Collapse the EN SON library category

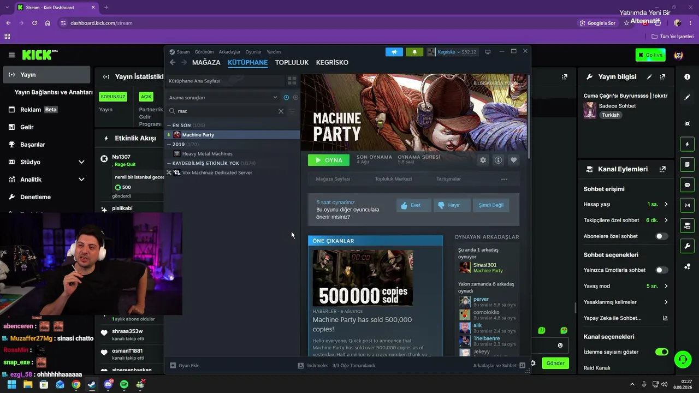click(x=169, y=126)
